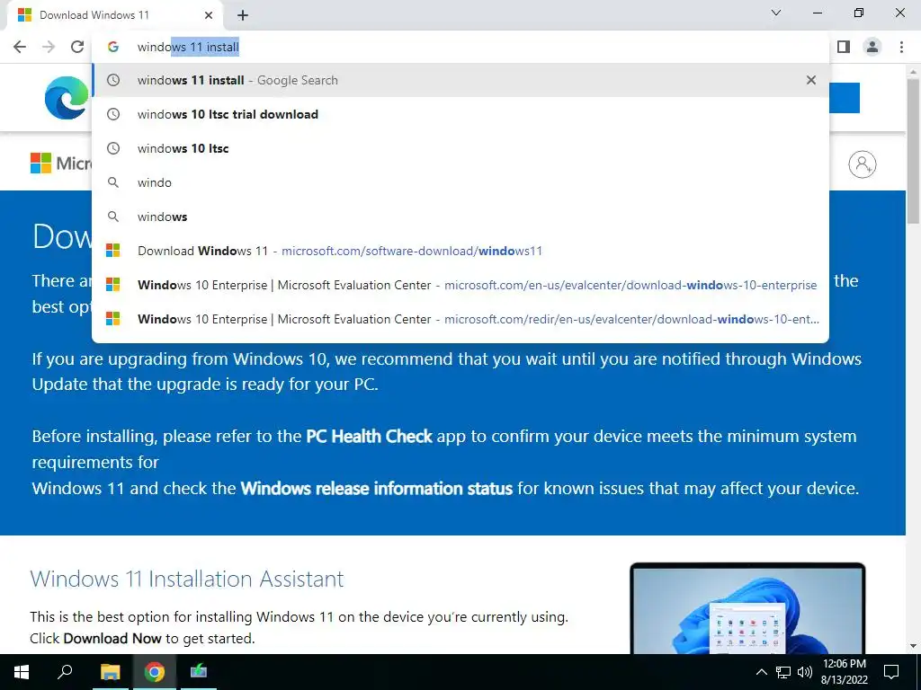Open the PC Health Check link
Viewport: 921px width, 690px height.
(369, 437)
